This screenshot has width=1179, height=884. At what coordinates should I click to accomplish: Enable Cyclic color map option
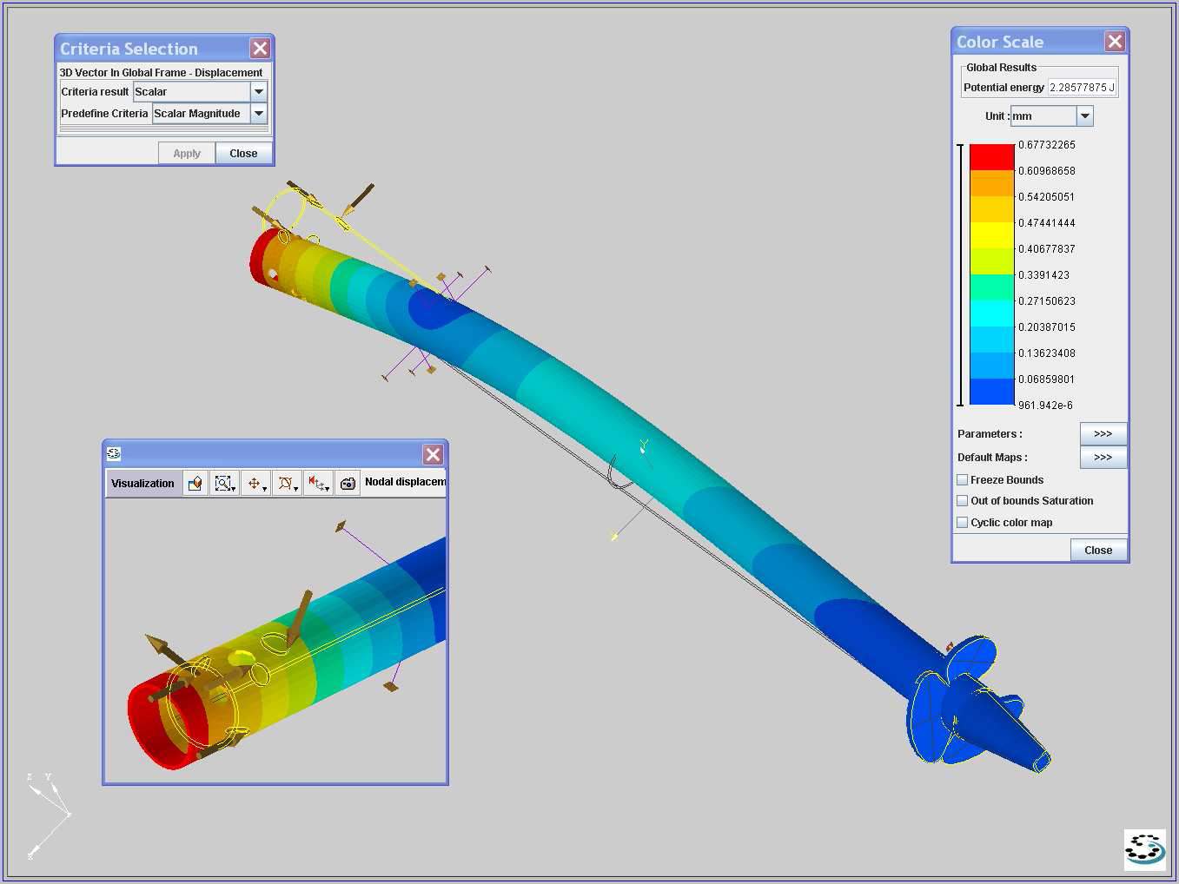coord(962,522)
